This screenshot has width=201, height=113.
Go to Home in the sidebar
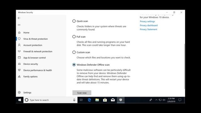(x=26, y=33)
